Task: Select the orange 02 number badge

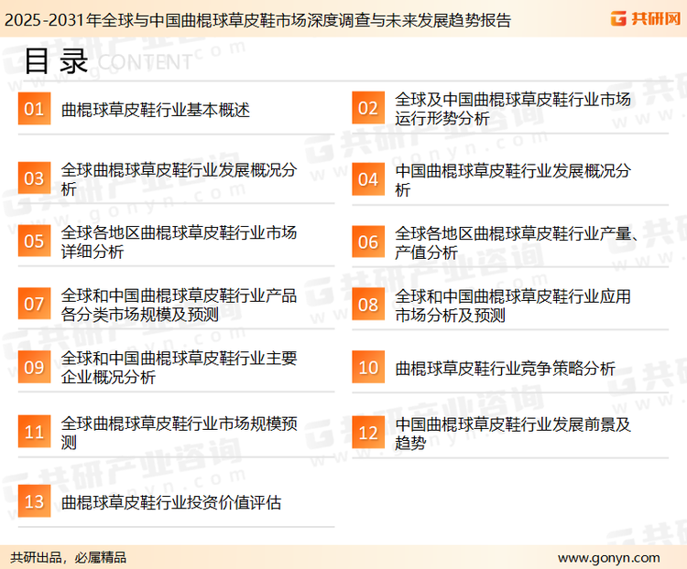Action: [367, 110]
